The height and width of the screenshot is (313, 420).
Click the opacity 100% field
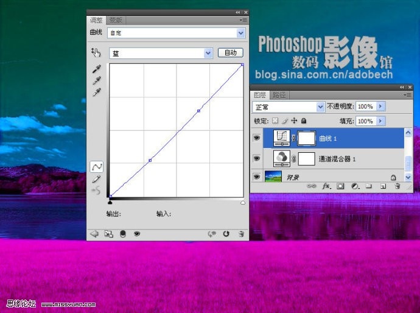366,107
